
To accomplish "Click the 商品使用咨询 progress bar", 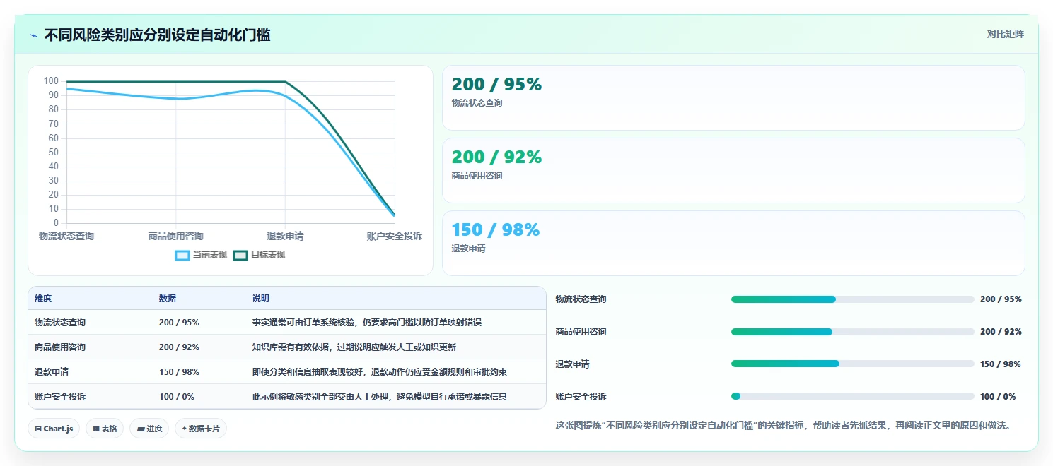I will click(852, 332).
